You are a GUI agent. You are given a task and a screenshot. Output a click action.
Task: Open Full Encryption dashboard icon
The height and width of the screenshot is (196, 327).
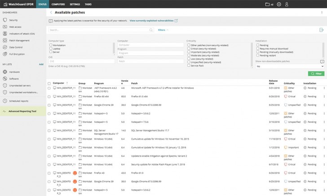(5, 54)
